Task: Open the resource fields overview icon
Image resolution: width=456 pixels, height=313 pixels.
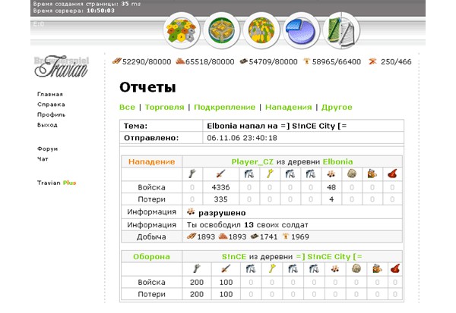Action: (x=182, y=30)
